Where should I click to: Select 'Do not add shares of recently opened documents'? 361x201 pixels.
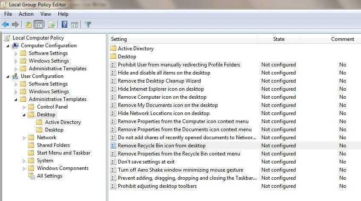[x=187, y=138]
